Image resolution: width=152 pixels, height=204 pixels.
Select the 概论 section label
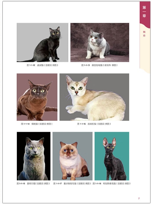click(144, 34)
